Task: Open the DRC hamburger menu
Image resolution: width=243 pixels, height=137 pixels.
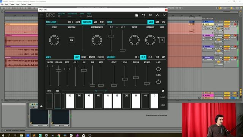Action: pos(41,15)
